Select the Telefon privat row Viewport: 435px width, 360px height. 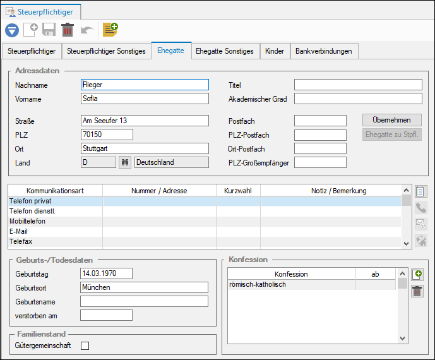[205, 201]
